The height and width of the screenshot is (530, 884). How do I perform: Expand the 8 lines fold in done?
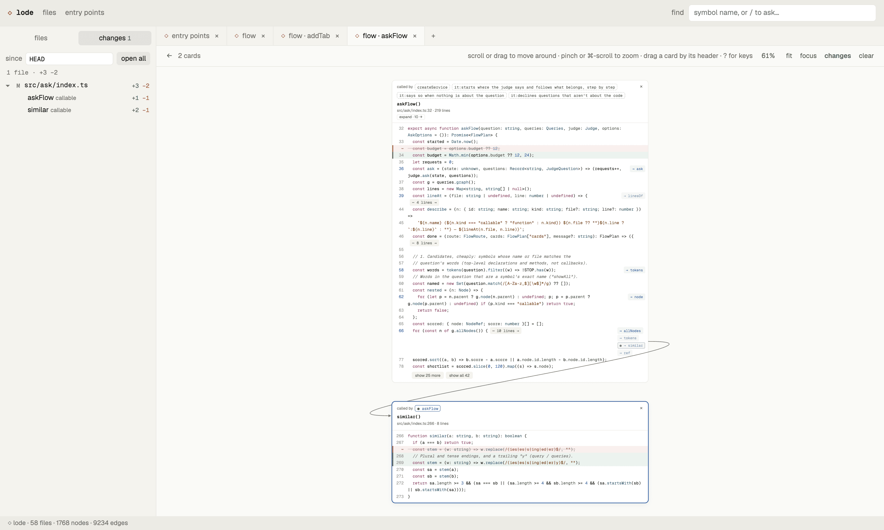[424, 243]
